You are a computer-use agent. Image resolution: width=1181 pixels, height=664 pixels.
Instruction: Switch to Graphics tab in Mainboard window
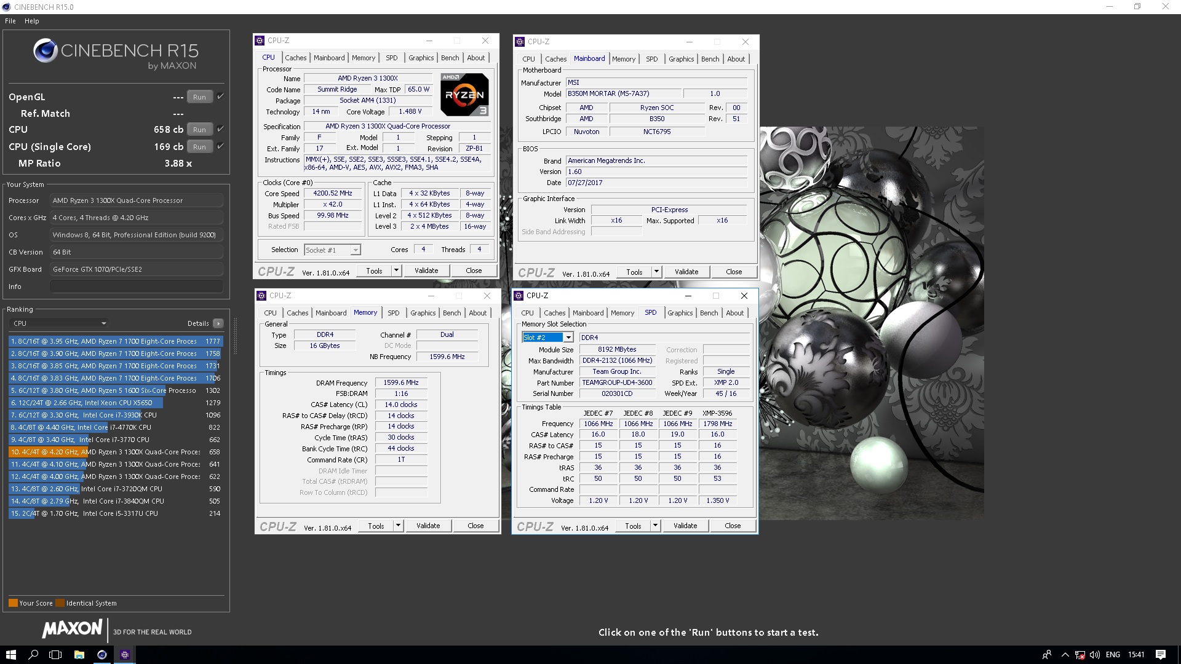[x=681, y=59]
